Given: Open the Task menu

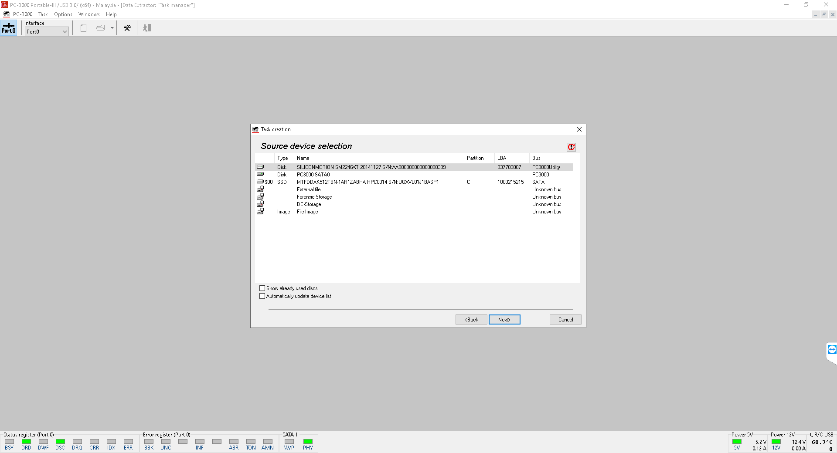Looking at the screenshot, I should click(x=43, y=14).
